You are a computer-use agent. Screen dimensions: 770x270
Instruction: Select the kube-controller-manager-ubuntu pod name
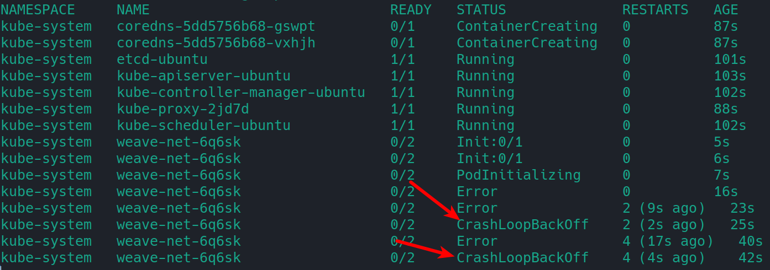[241, 92]
